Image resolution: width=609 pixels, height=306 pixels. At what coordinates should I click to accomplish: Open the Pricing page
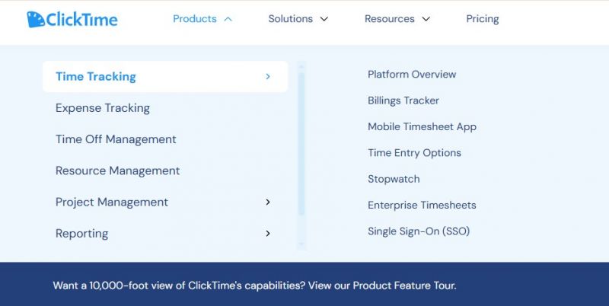pyautogui.click(x=483, y=19)
